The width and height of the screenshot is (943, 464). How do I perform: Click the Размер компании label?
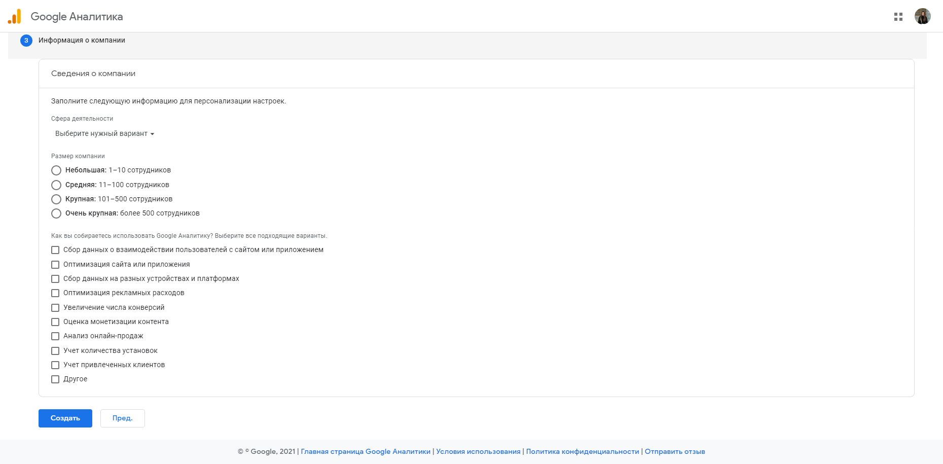(x=78, y=156)
